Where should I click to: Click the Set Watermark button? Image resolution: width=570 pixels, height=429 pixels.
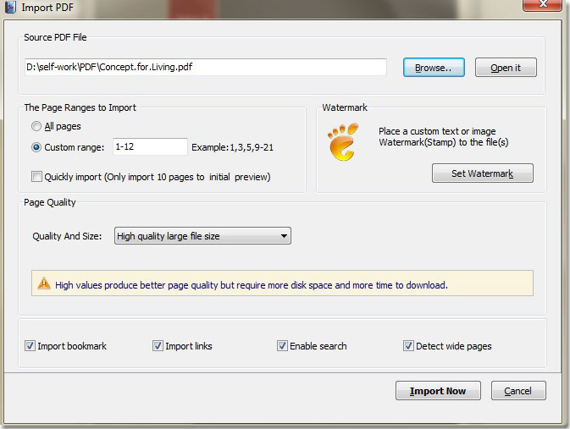[482, 173]
